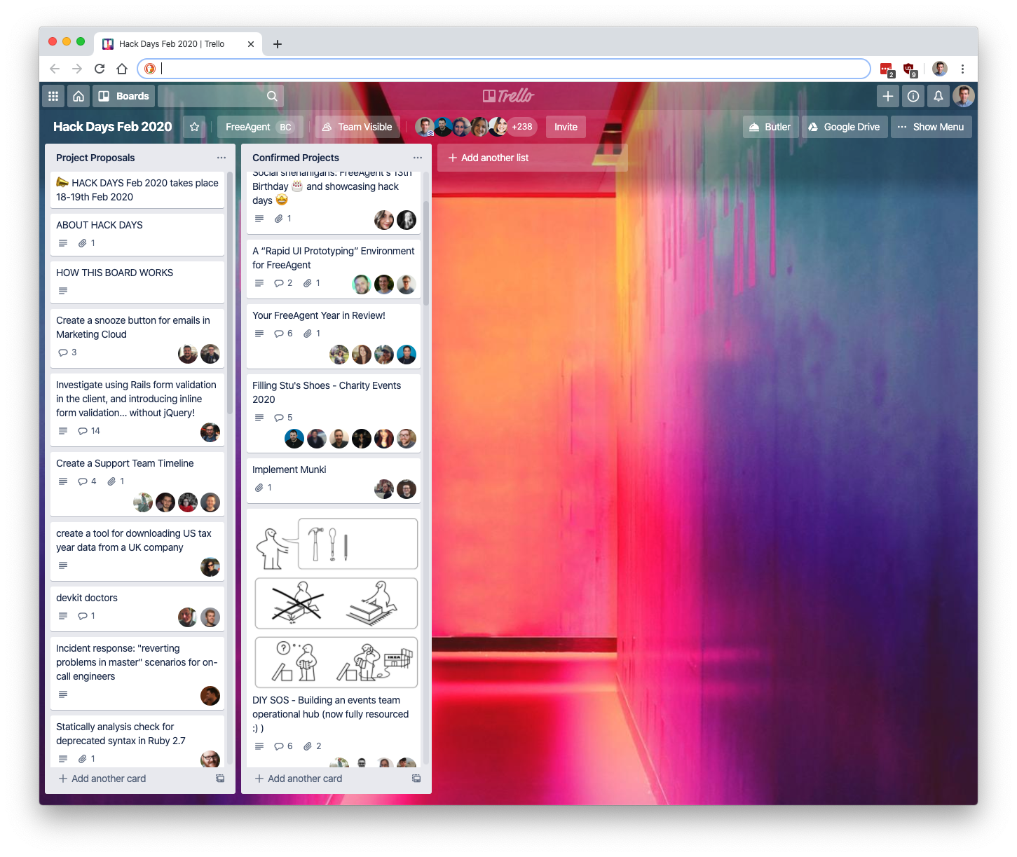Image resolution: width=1017 pixels, height=857 pixels.
Task: Open the Google Drive power-up
Action: click(x=845, y=127)
